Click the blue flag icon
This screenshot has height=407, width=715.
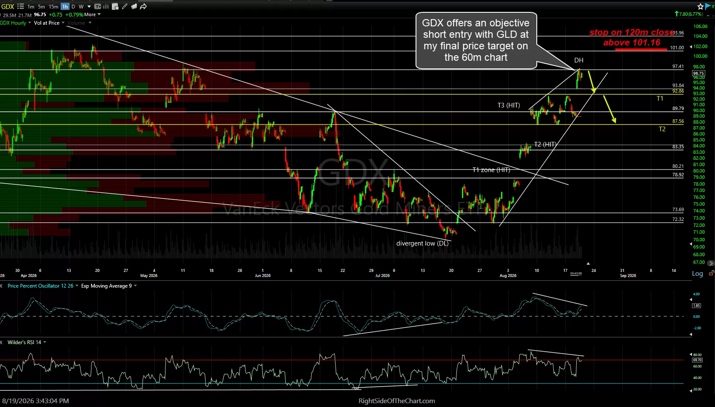(708, 6)
